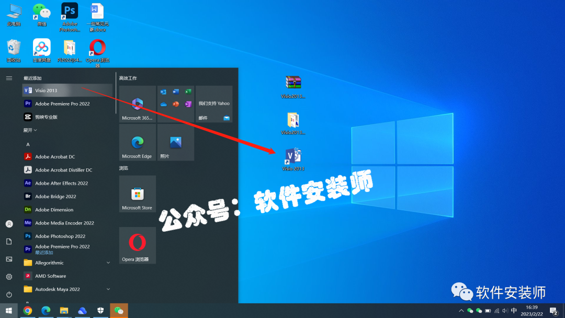Open the network tray icon
This screenshot has height=318, width=565.
(497, 311)
